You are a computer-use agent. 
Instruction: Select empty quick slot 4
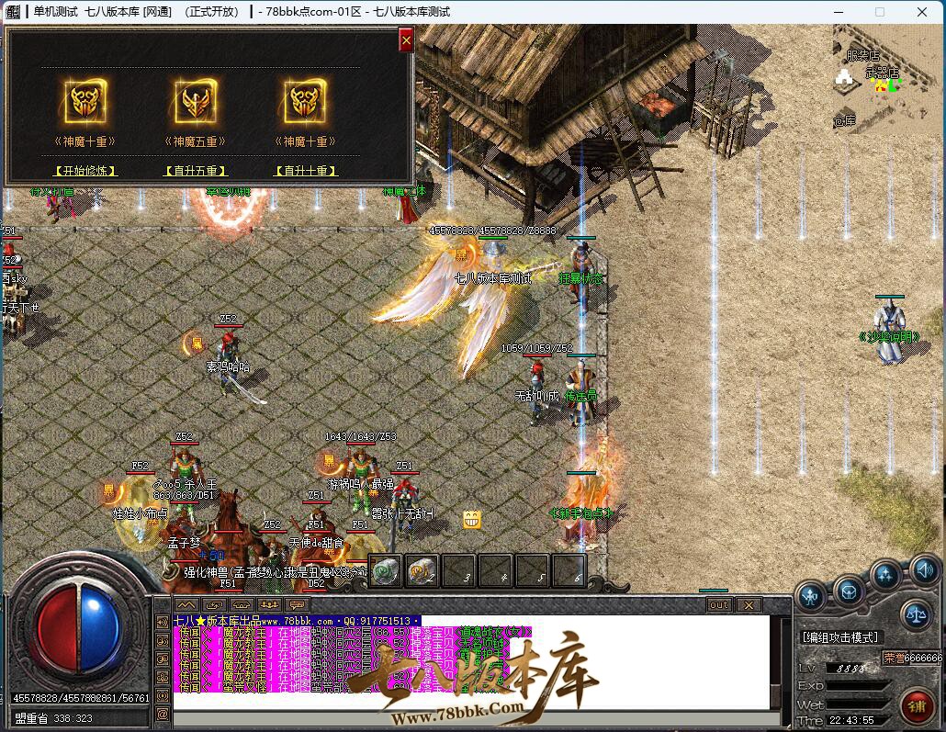(x=495, y=570)
